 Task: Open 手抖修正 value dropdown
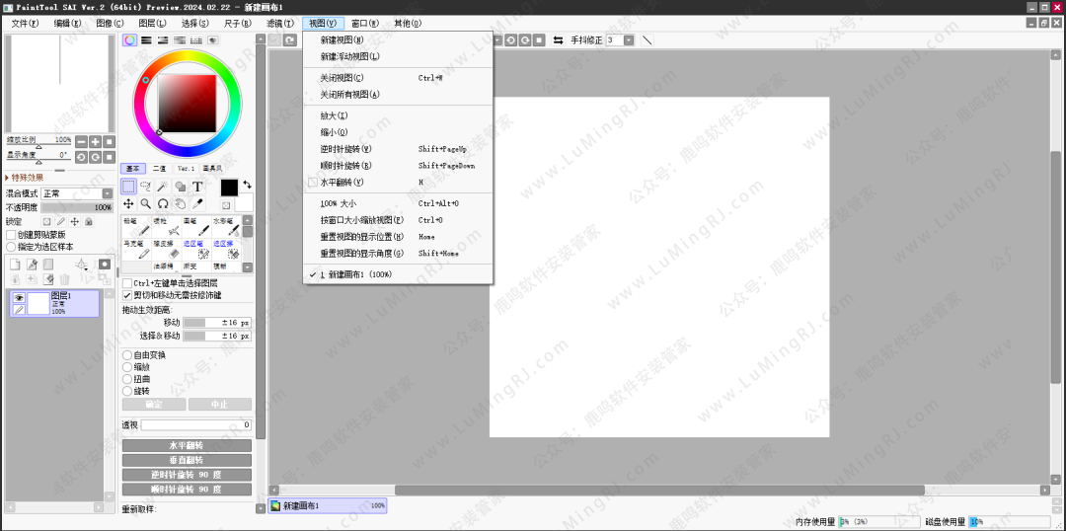pyautogui.click(x=628, y=40)
